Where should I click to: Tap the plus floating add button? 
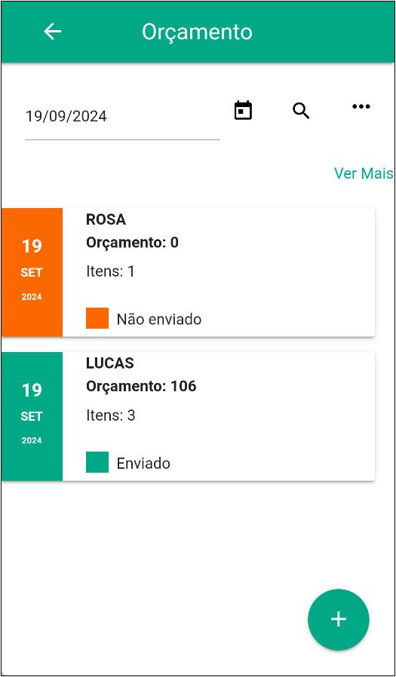pos(339,619)
